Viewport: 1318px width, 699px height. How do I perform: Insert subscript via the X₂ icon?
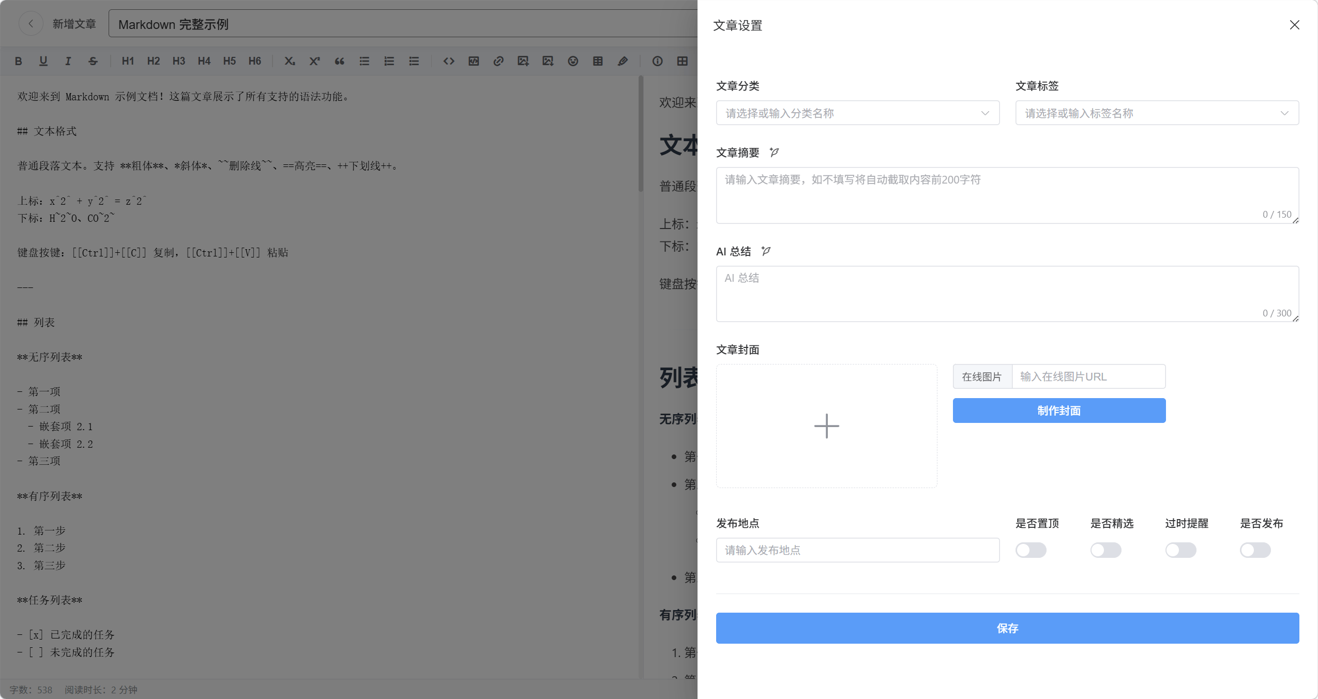click(290, 61)
